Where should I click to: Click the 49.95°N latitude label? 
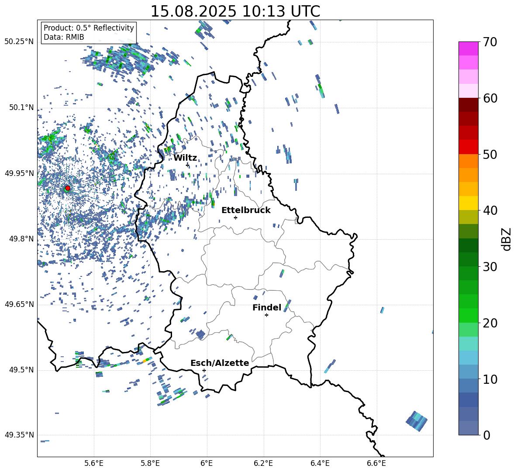pos(19,173)
